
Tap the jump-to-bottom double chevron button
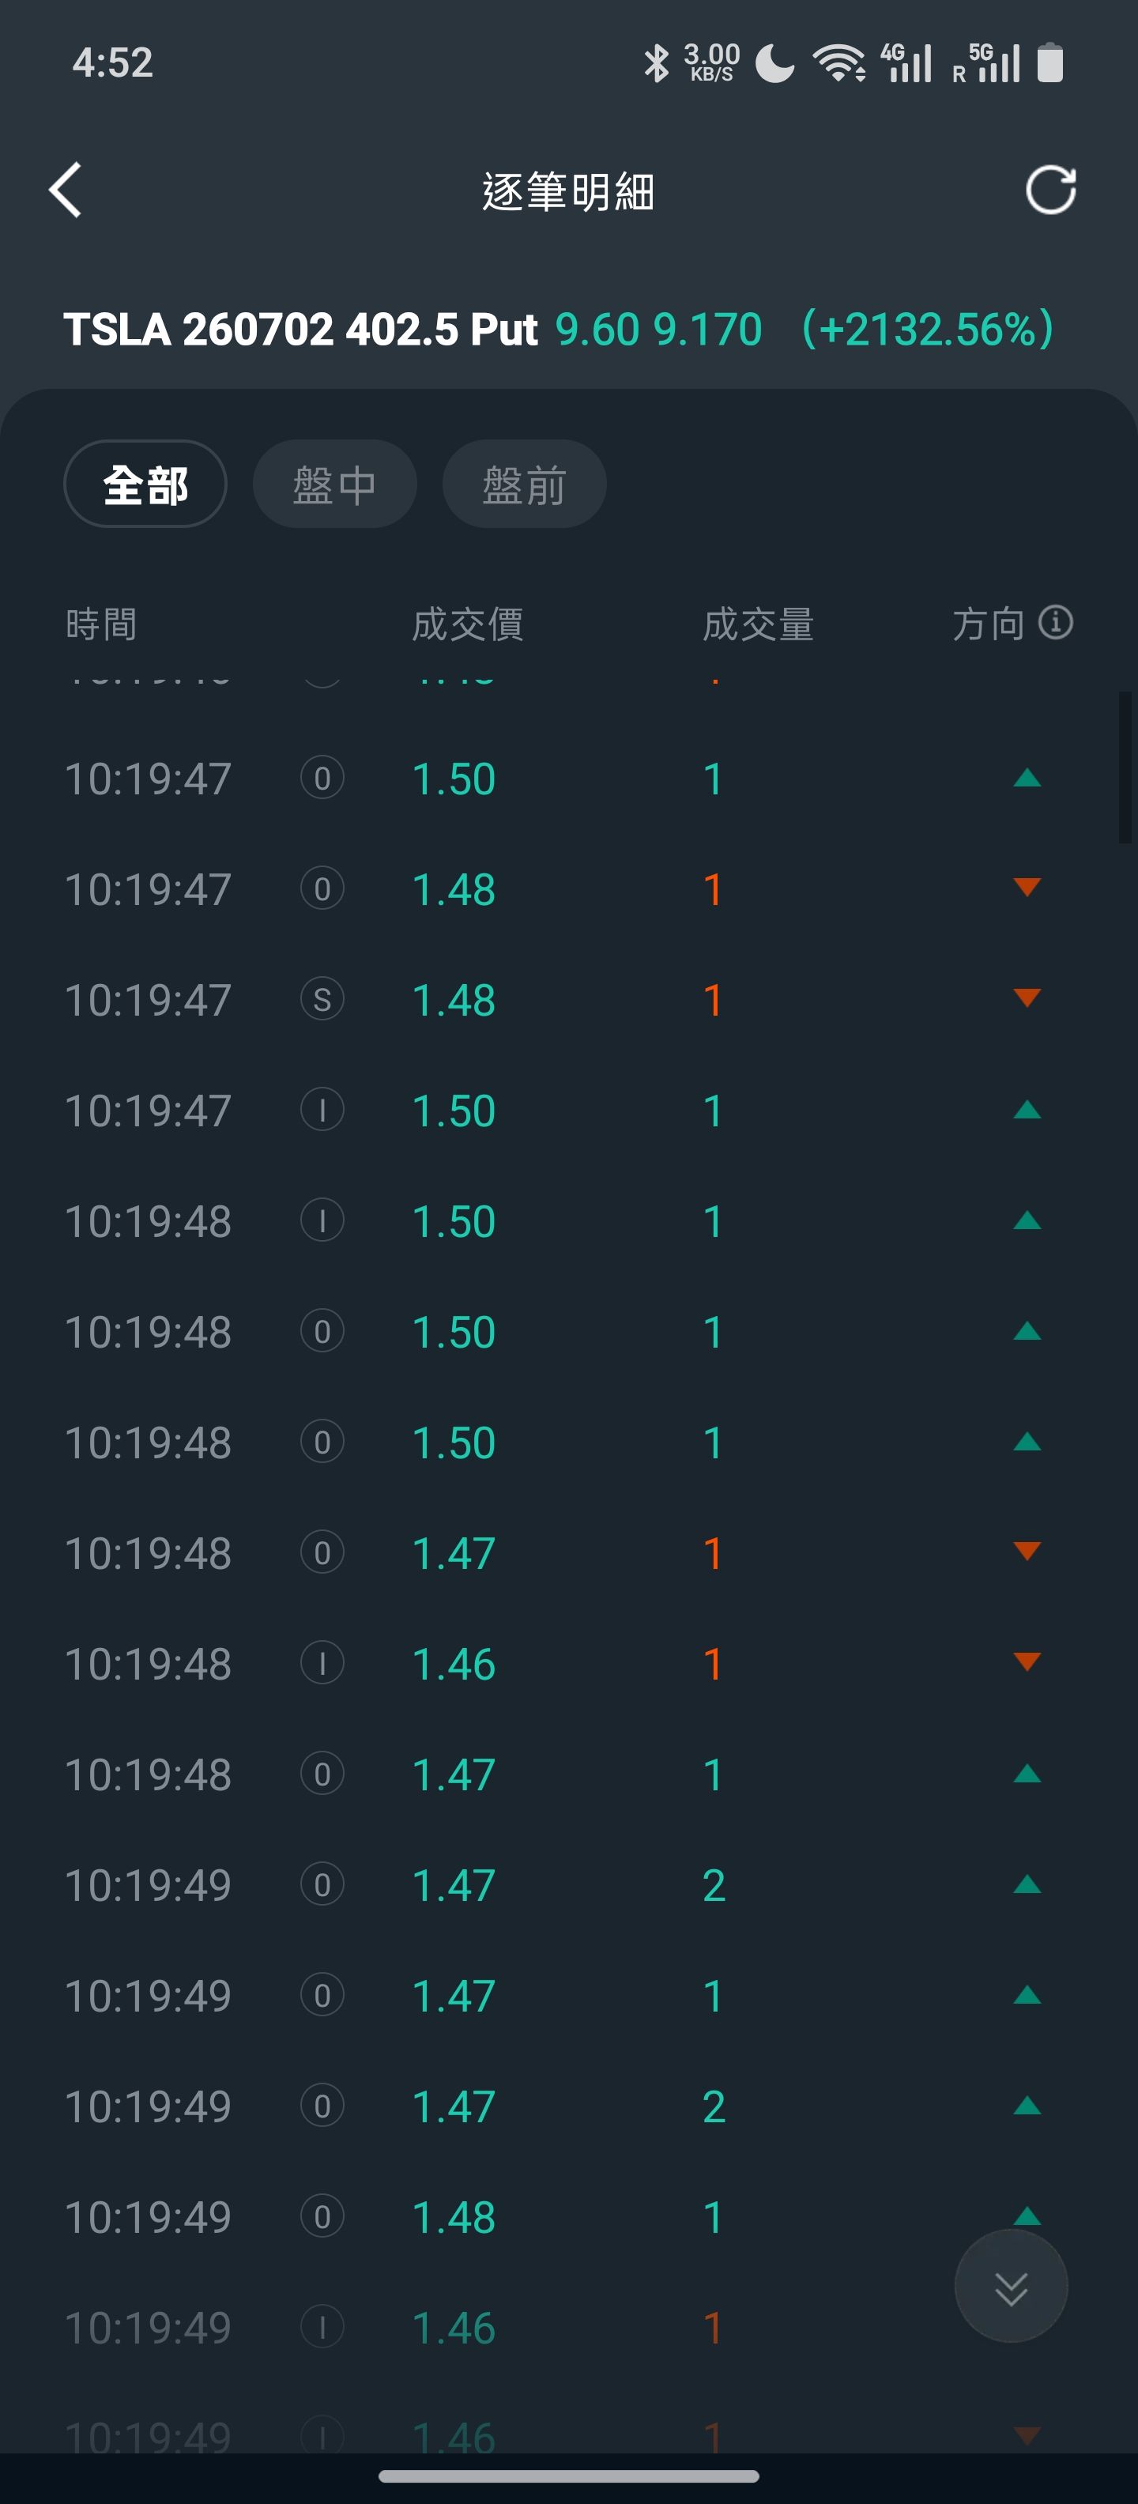1011,2287
